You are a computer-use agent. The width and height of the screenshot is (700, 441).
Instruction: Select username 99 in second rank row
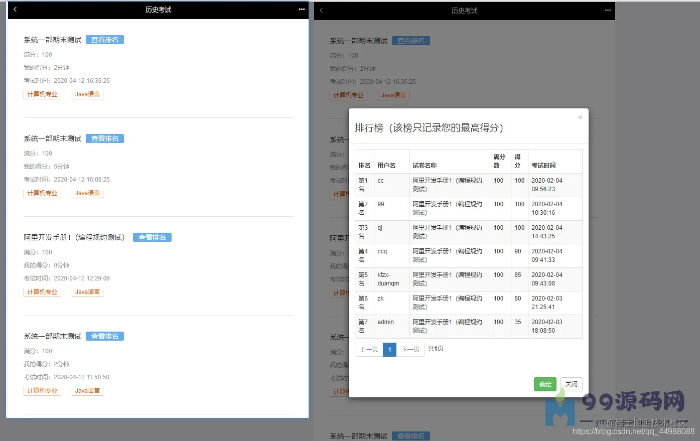[381, 204]
